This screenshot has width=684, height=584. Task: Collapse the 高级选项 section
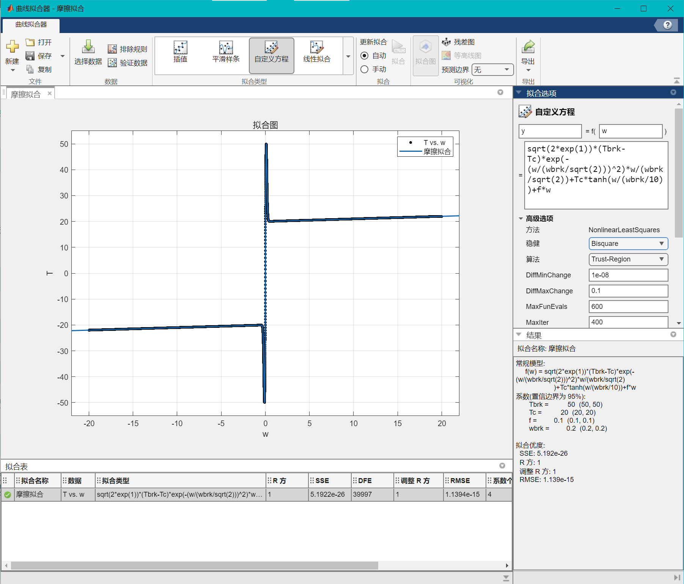click(x=521, y=219)
